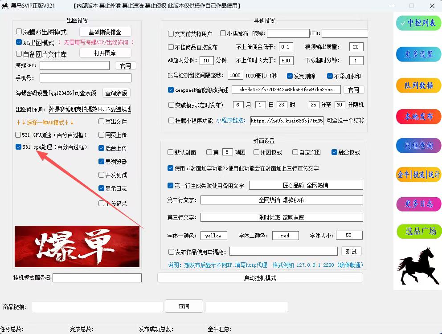Click 打开图库 button
This screenshot has width=442, height=334.
pyautogui.click(x=105, y=53)
